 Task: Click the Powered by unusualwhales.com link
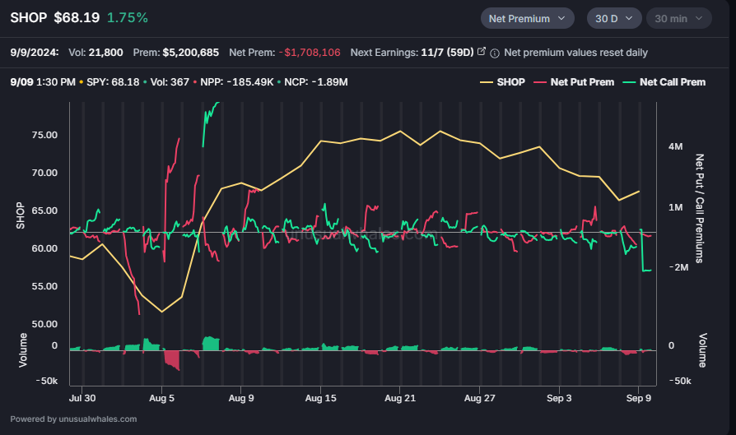pyautogui.click(x=74, y=419)
